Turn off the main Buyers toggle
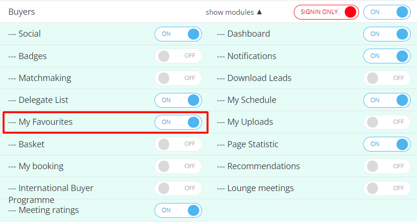This screenshot has height=223, width=417. [x=387, y=12]
